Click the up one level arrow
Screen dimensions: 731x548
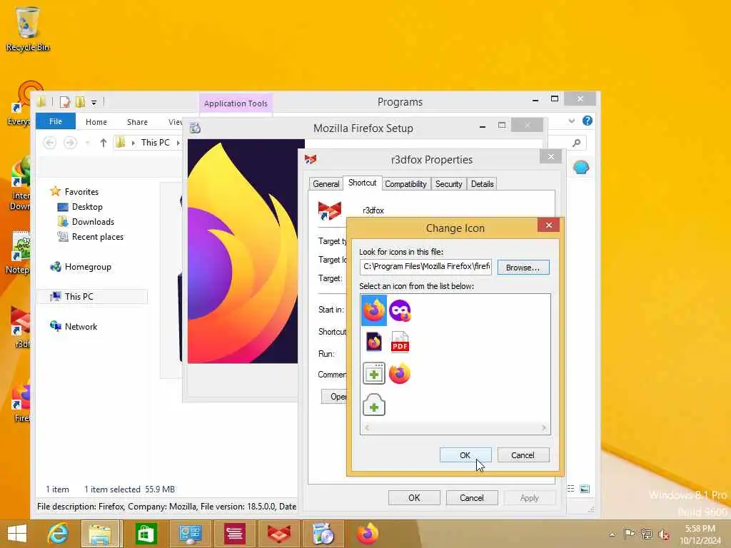103,143
